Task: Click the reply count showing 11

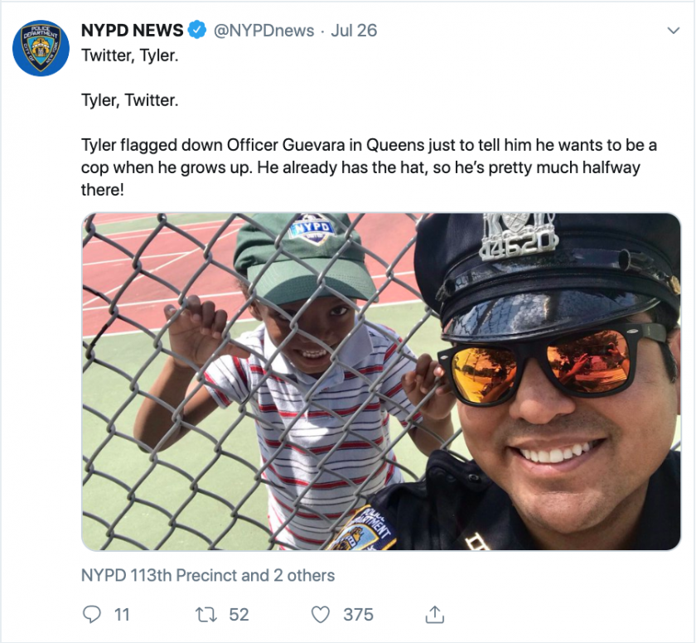Action: (x=122, y=615)
